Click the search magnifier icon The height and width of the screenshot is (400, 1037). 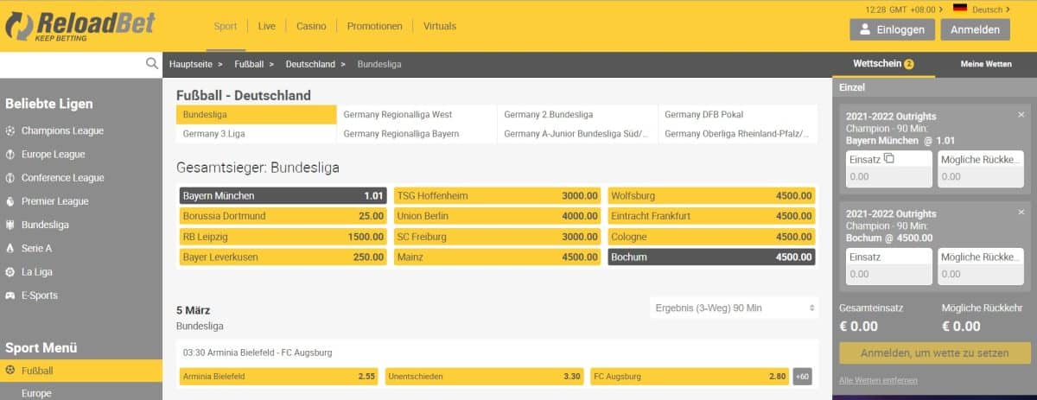pos(152,63)
